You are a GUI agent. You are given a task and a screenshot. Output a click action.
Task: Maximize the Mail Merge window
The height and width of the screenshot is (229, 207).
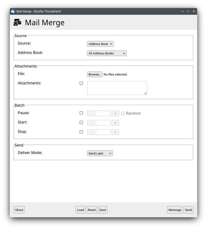pos(188,11)
